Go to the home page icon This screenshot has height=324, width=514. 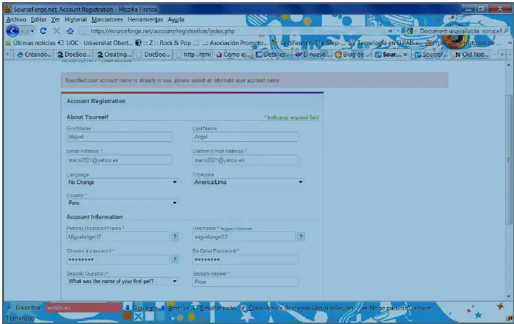click(x=70, y=31)
